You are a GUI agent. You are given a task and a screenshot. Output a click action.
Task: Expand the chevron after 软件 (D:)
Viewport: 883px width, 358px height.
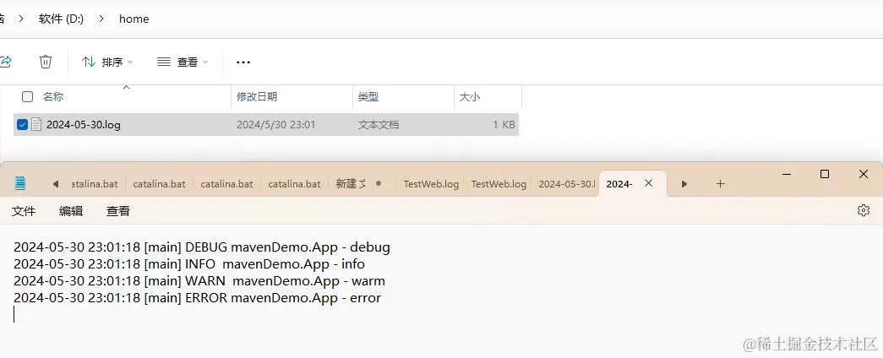[101, 19]
